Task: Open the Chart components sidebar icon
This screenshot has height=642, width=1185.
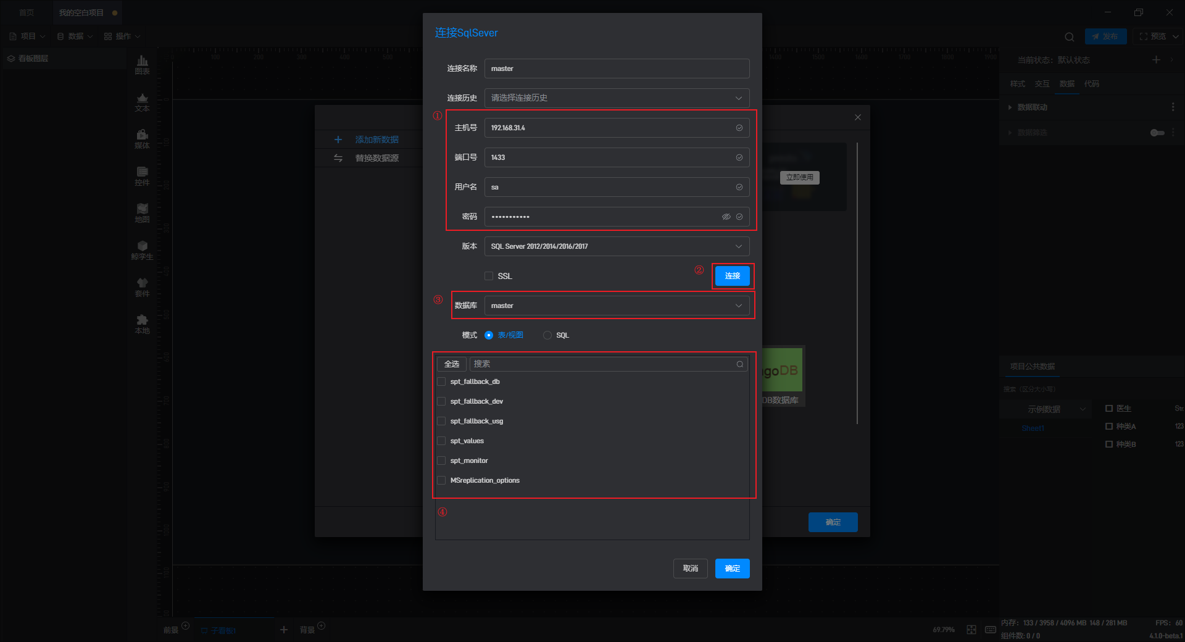Action: pos(142,64)
